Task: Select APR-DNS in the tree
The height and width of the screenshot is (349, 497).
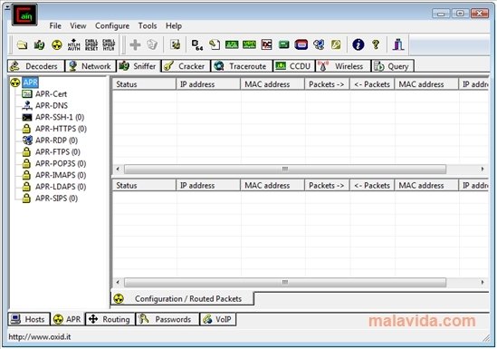Action: [x=52, y=105]
